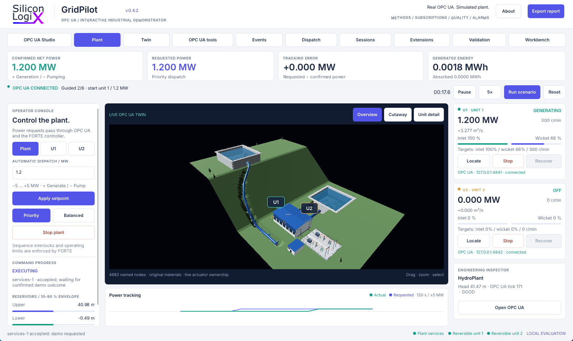Image resolution: width=573 pixels, height=341 pixels.
Task: Run the guided scenario
Action: [522, 92]
